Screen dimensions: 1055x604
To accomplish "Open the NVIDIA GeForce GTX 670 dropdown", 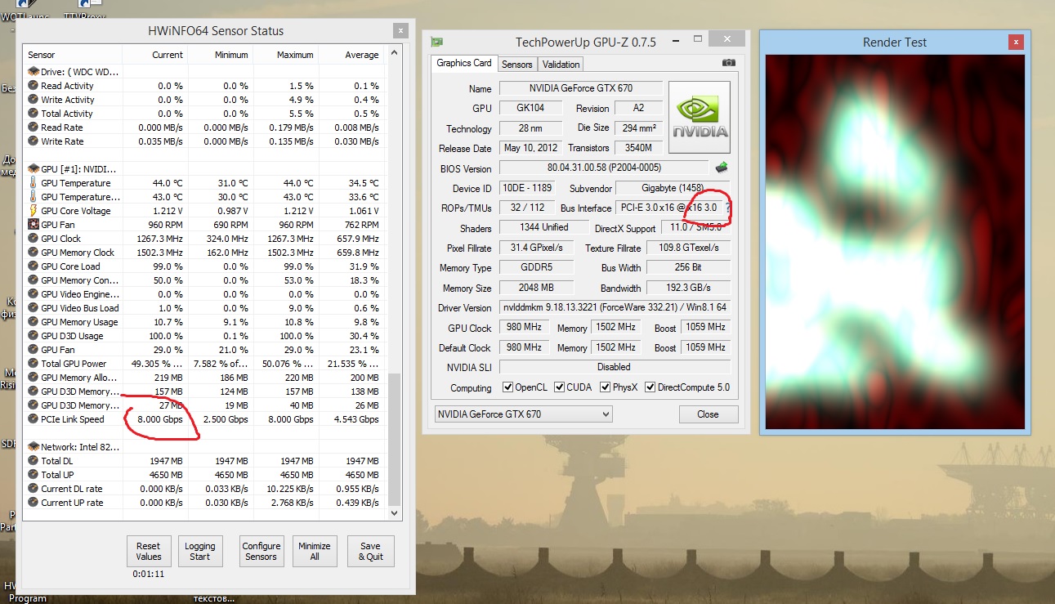I will (x=523, y=414).
